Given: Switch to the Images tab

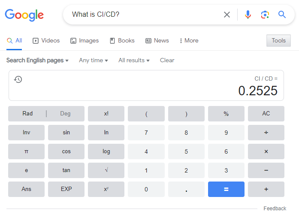Looking at the screenshot, I should click(85, 41).
